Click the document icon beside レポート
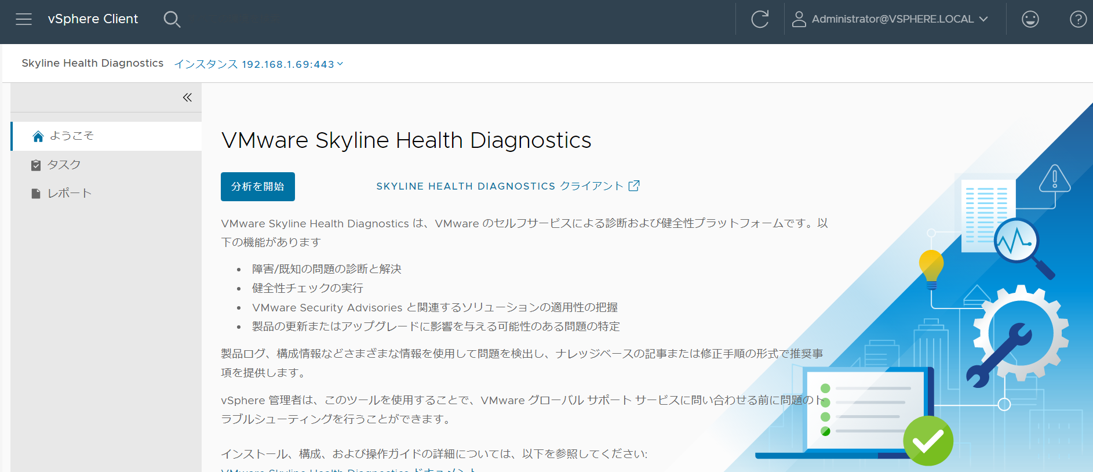 [36, 194]
